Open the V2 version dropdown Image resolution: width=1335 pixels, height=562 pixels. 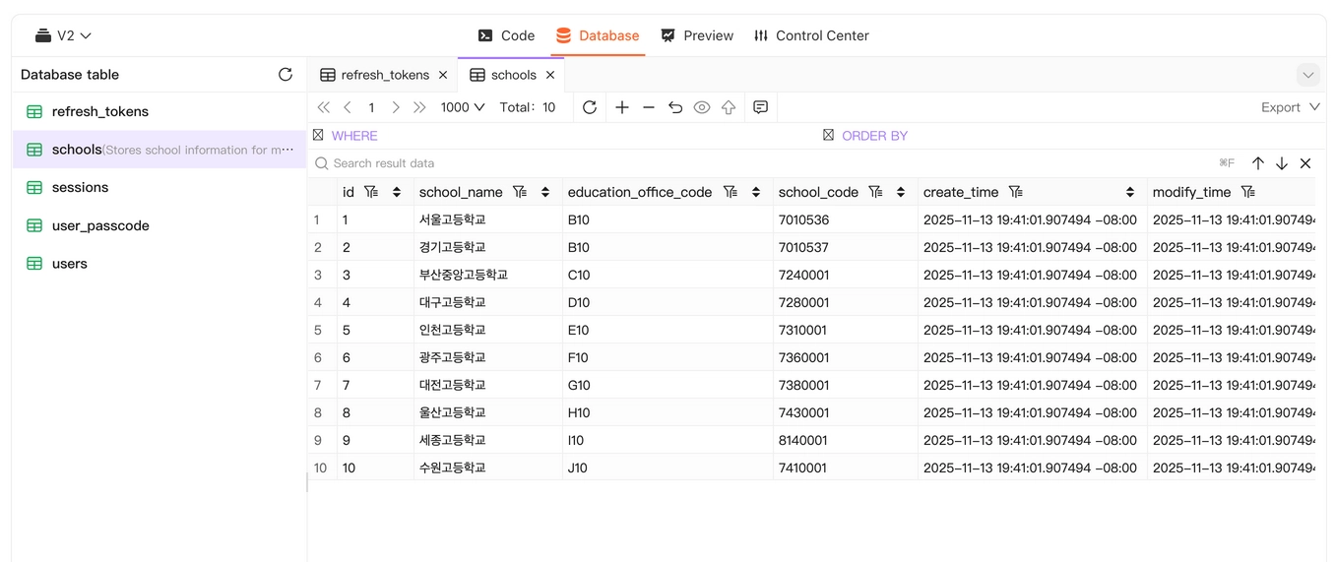(x=64, y=35)
